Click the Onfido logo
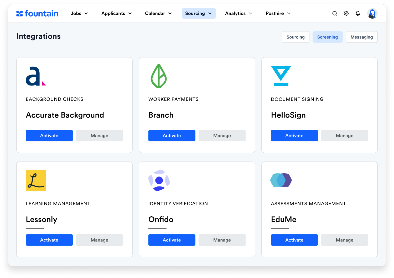 click(x=159, y=180)
